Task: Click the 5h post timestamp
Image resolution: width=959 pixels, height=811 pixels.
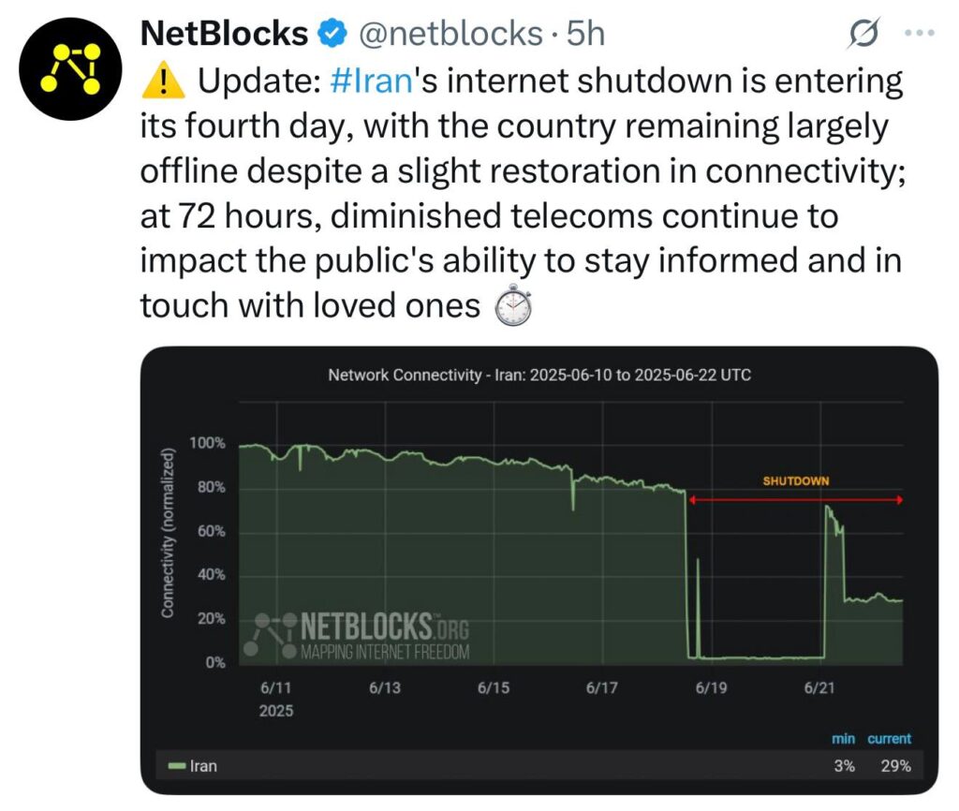Action: coord(585,34)
